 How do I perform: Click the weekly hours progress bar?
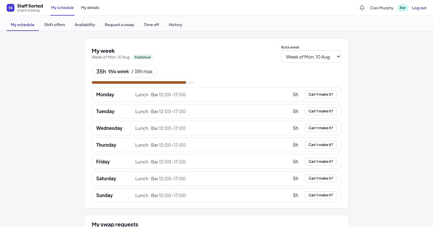click(143, 82)
